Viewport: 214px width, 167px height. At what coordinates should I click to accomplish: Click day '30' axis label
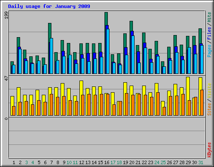[194, 162]
